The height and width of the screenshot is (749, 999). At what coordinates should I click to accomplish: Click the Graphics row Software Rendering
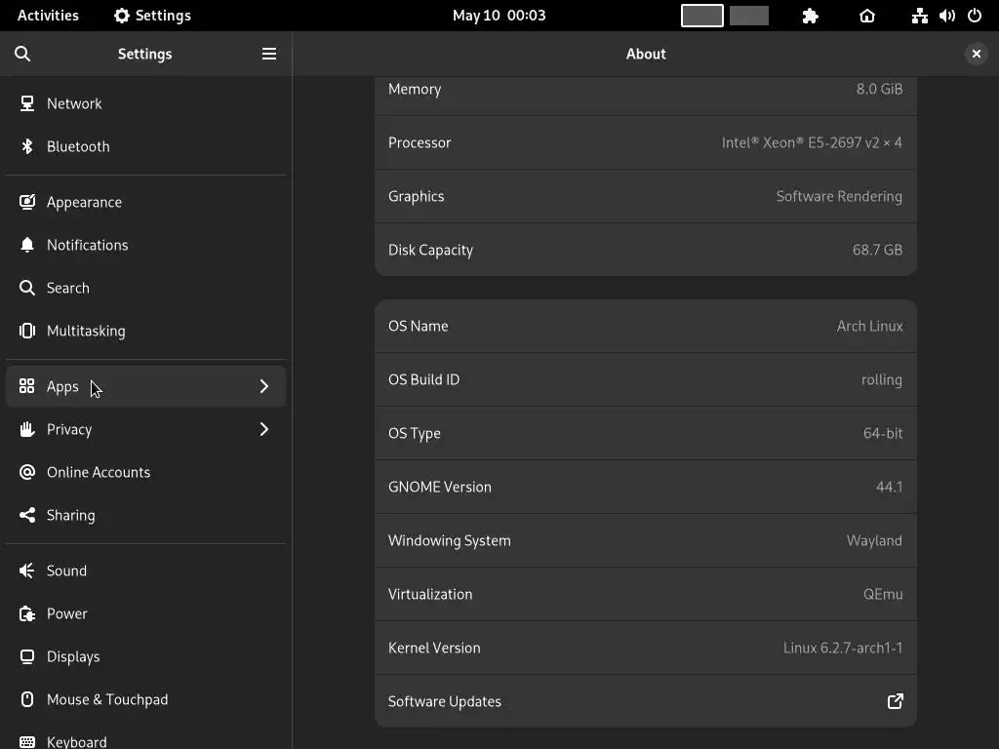click(646, 196)
